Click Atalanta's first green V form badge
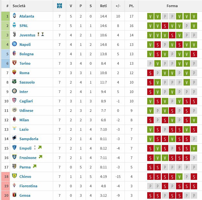Screen dimensions: 202x200 click(x=150, y=17)
